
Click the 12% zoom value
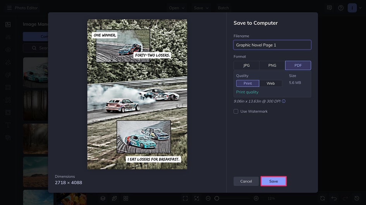[x=271, y=198]
